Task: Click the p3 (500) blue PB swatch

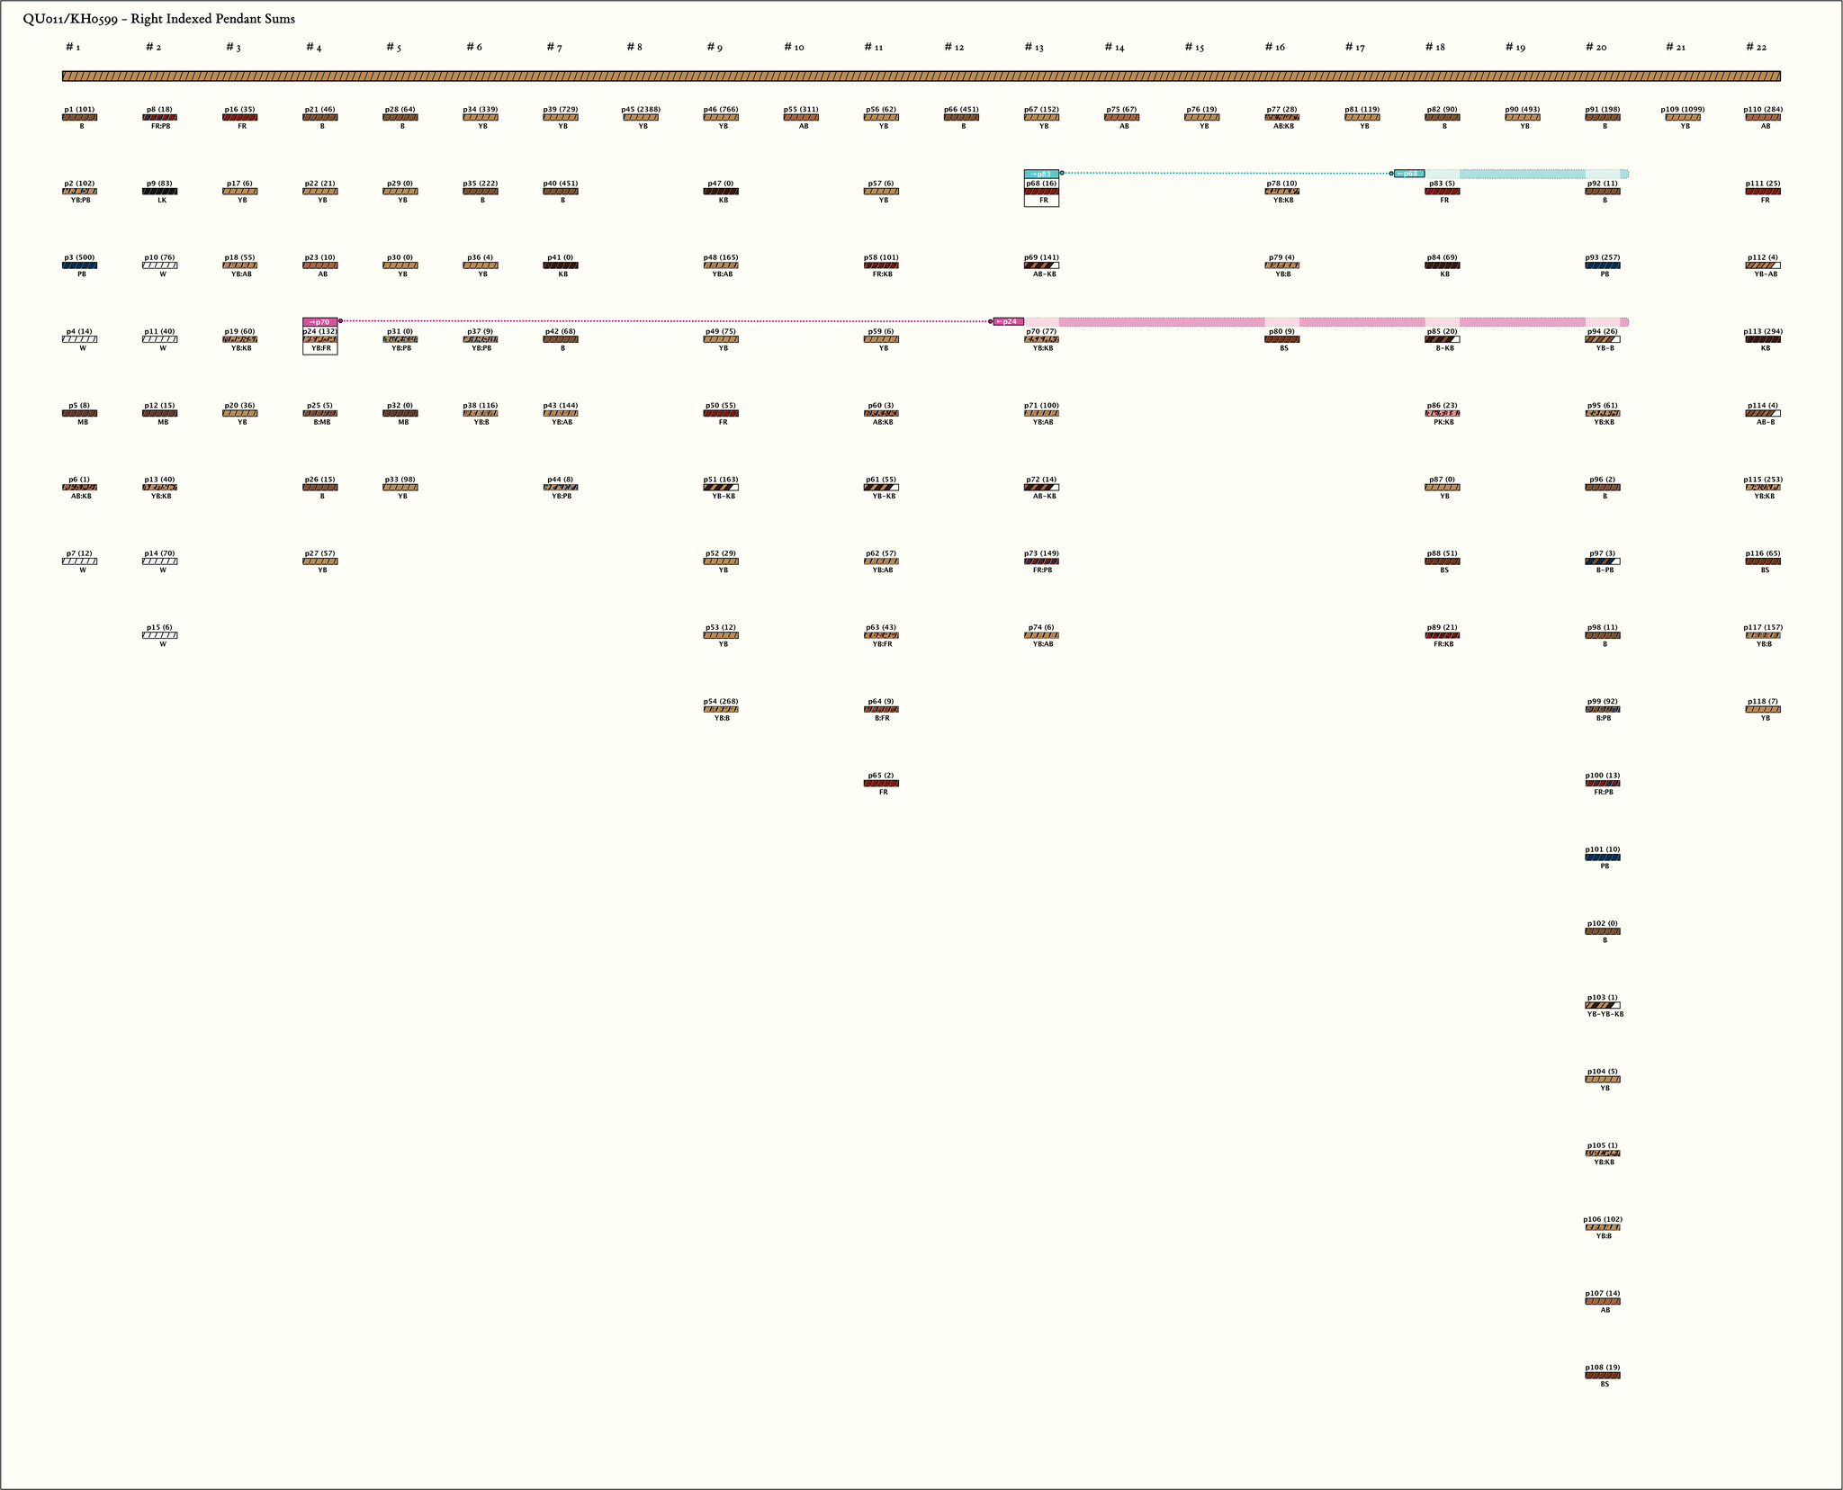Action: coord(80,265)
